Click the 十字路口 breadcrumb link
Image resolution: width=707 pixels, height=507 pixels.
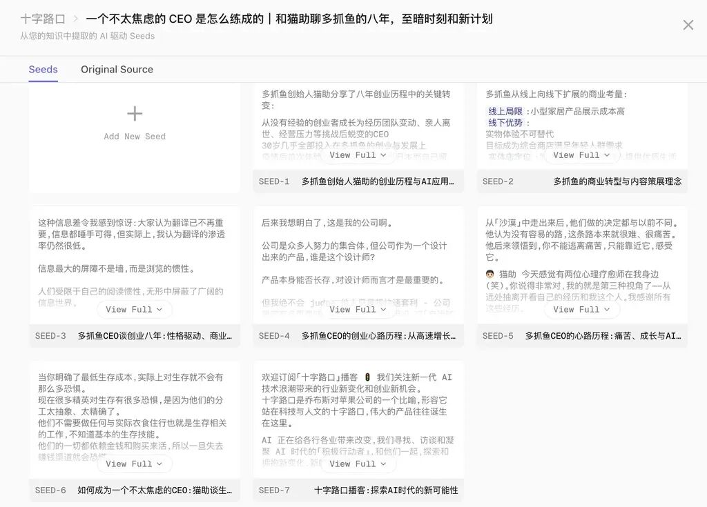(43, 19)
